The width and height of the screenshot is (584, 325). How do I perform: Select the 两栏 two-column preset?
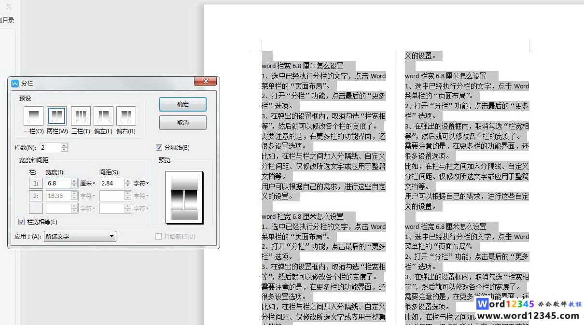coord(57,116)
